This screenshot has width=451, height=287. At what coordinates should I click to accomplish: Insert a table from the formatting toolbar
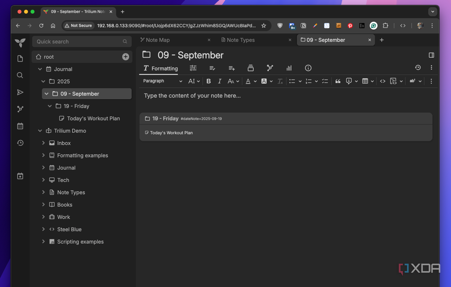(365, 81)
